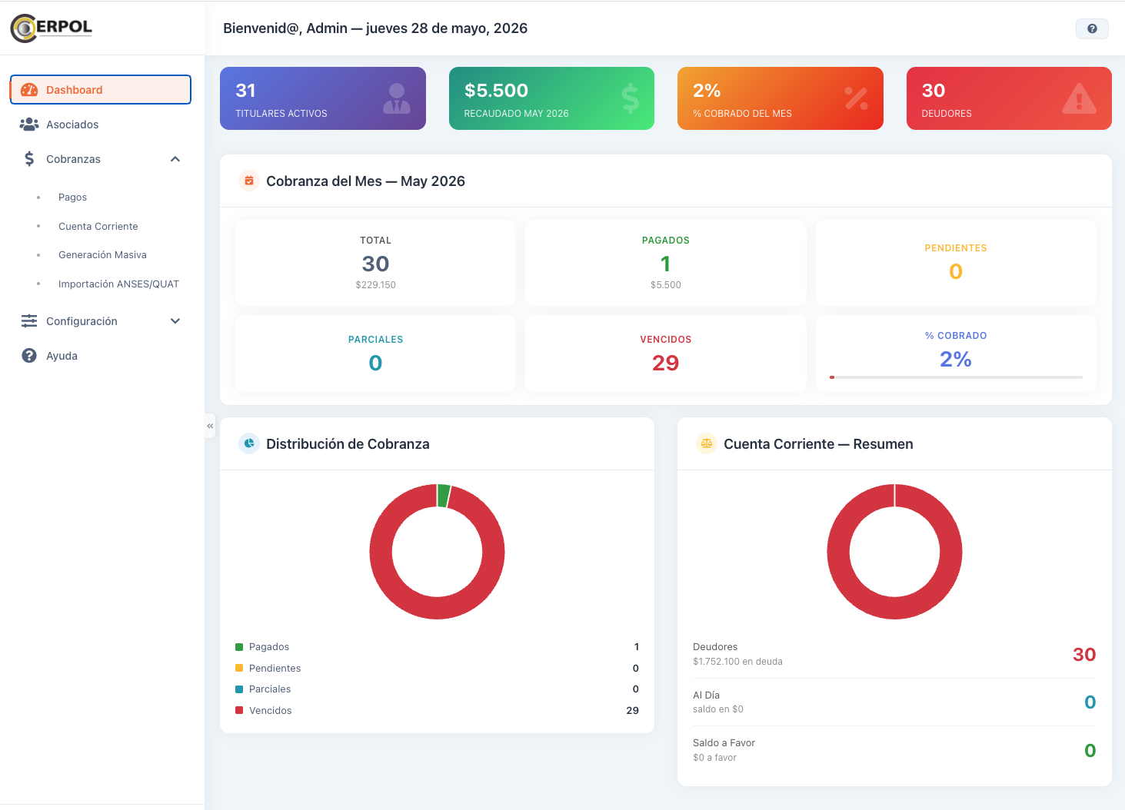1125x810 pixels.
Task: Click the Deudores row with $1.752.100 en deuda
Action: tap(894, 654)
